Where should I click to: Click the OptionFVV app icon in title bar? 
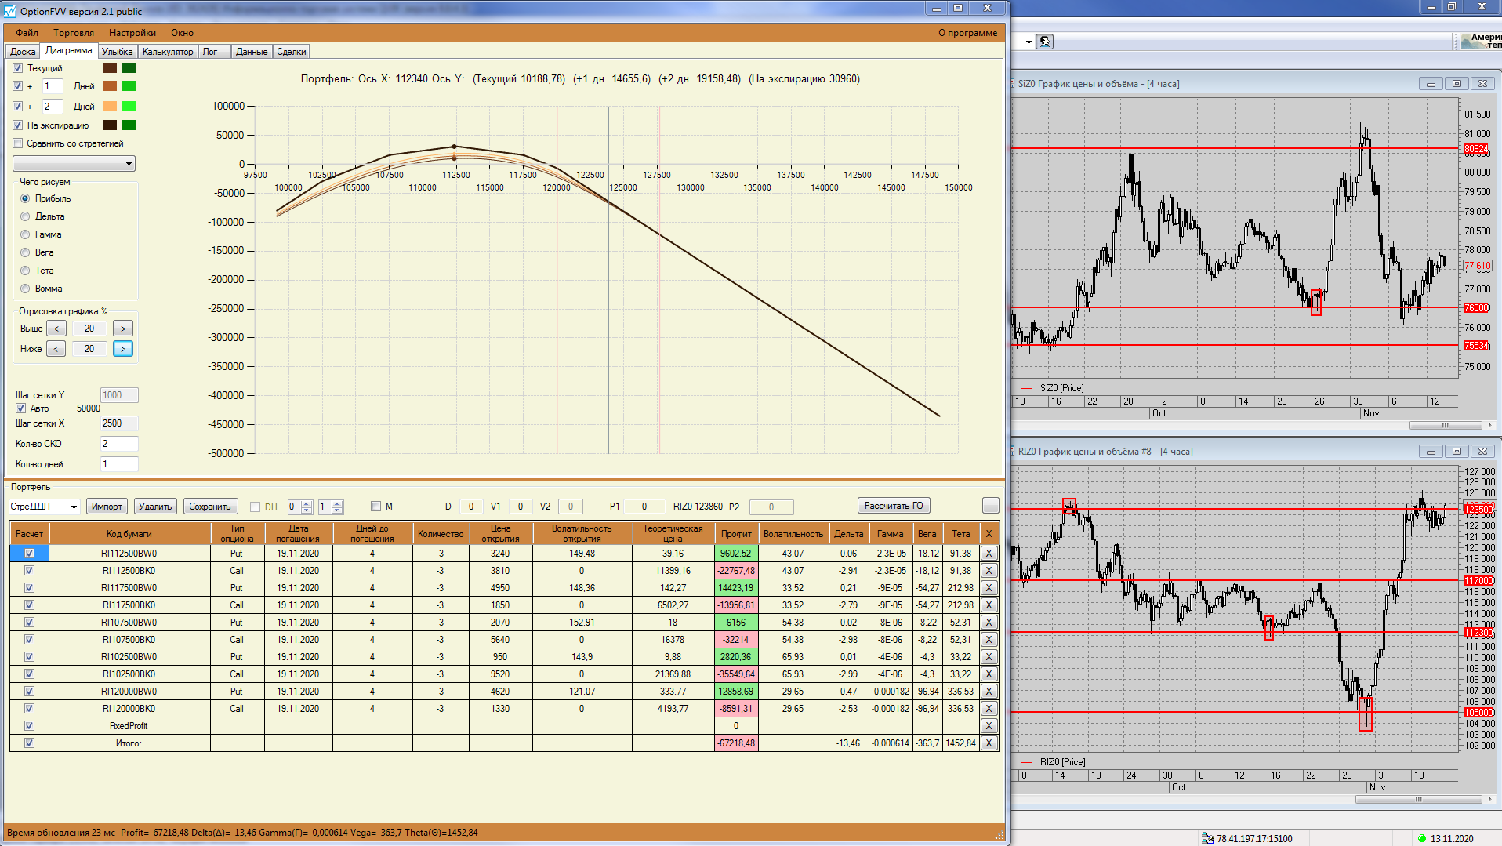click(x=10, y=11)
